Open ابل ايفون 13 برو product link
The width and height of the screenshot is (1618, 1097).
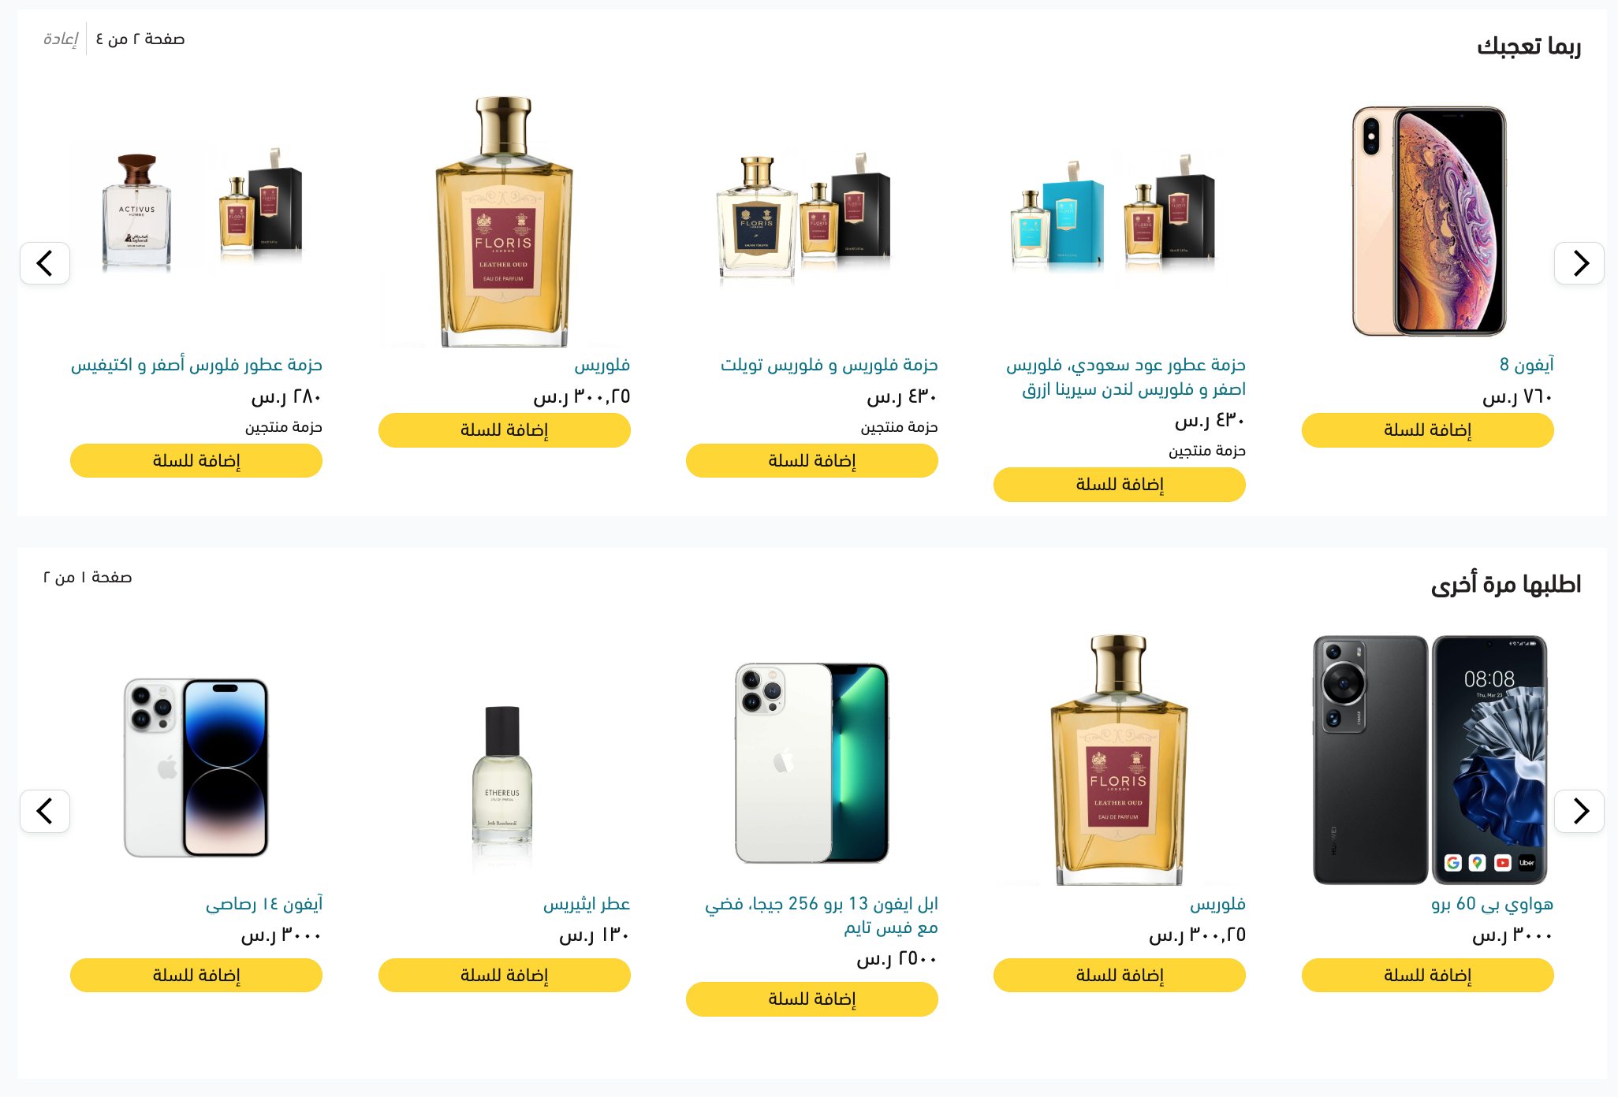(821, 916)
